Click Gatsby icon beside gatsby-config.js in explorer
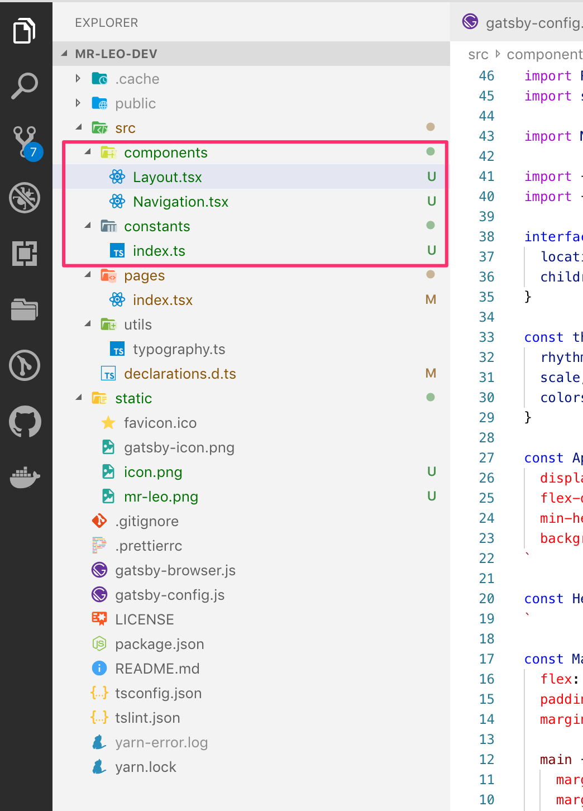The image size is (583, 811). coord(99,595)
